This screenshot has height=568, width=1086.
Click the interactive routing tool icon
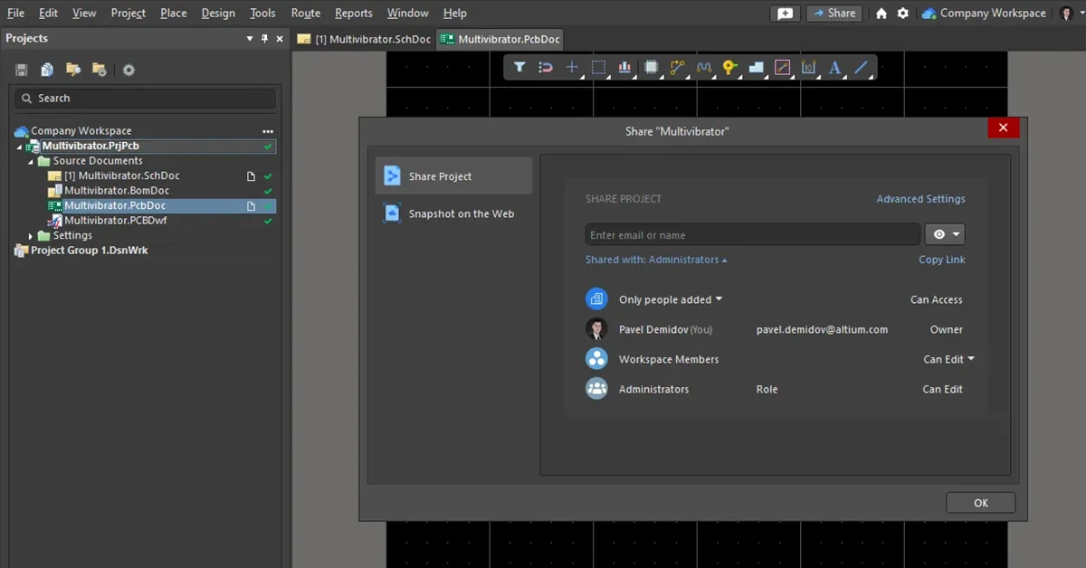tap(678, 67)
